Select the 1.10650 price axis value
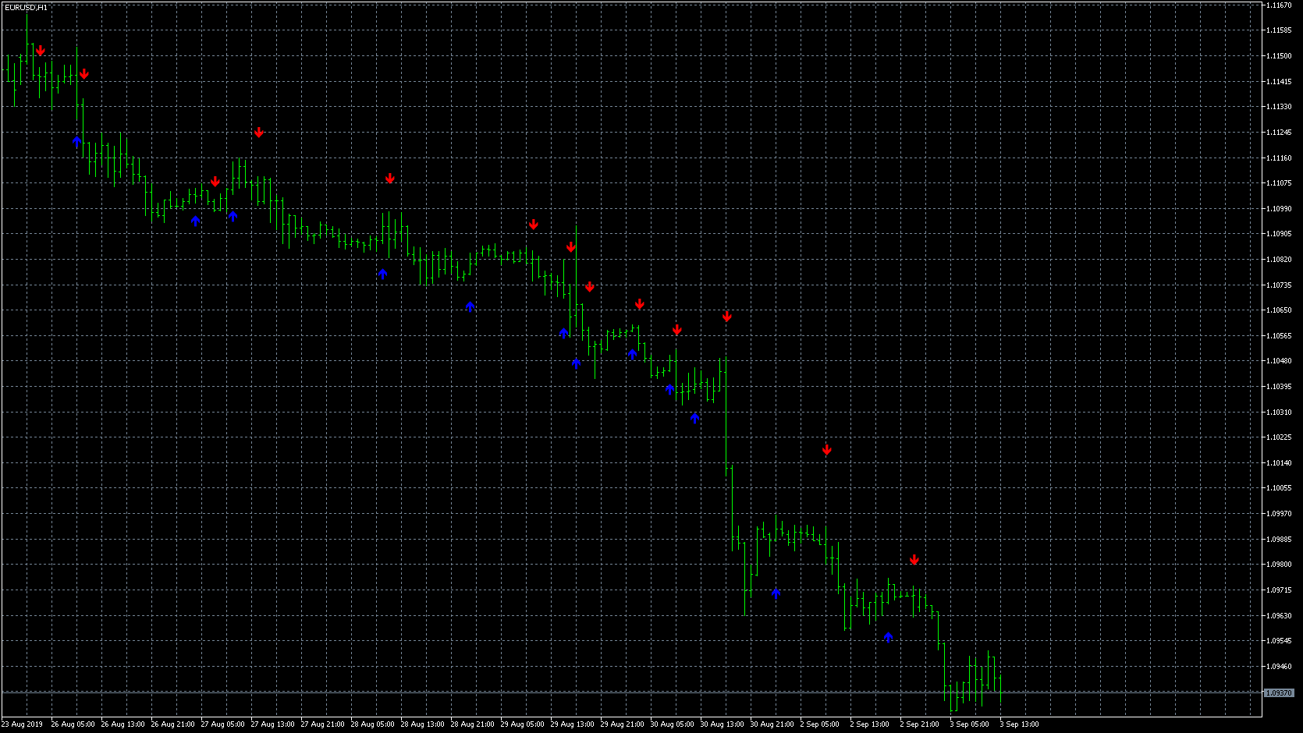This screenshot has height=733, width=1303. click(1280, 310)
